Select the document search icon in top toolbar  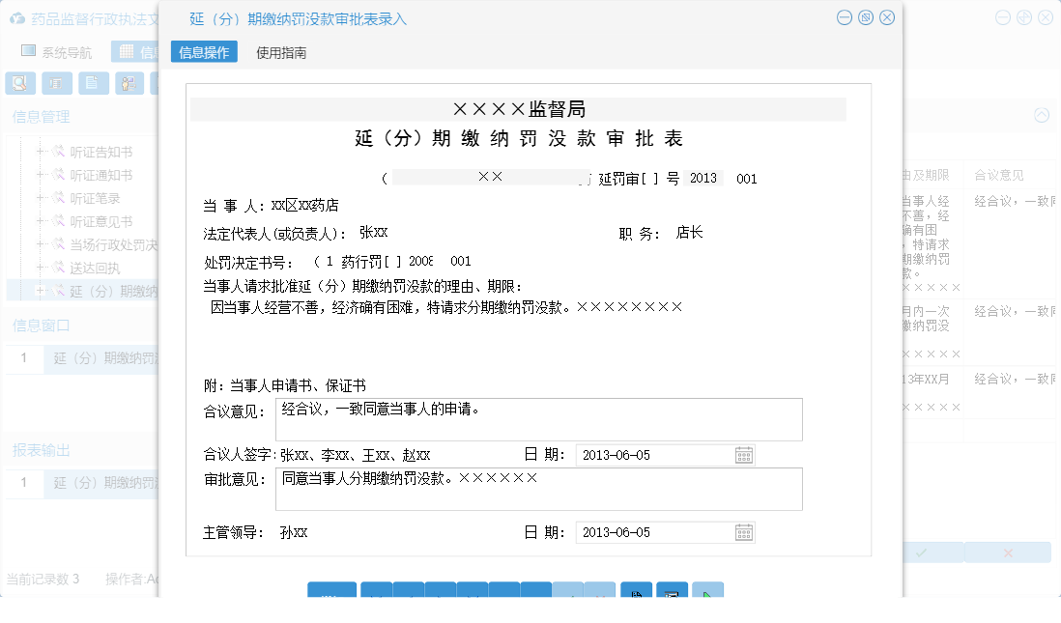pos(19,83)
